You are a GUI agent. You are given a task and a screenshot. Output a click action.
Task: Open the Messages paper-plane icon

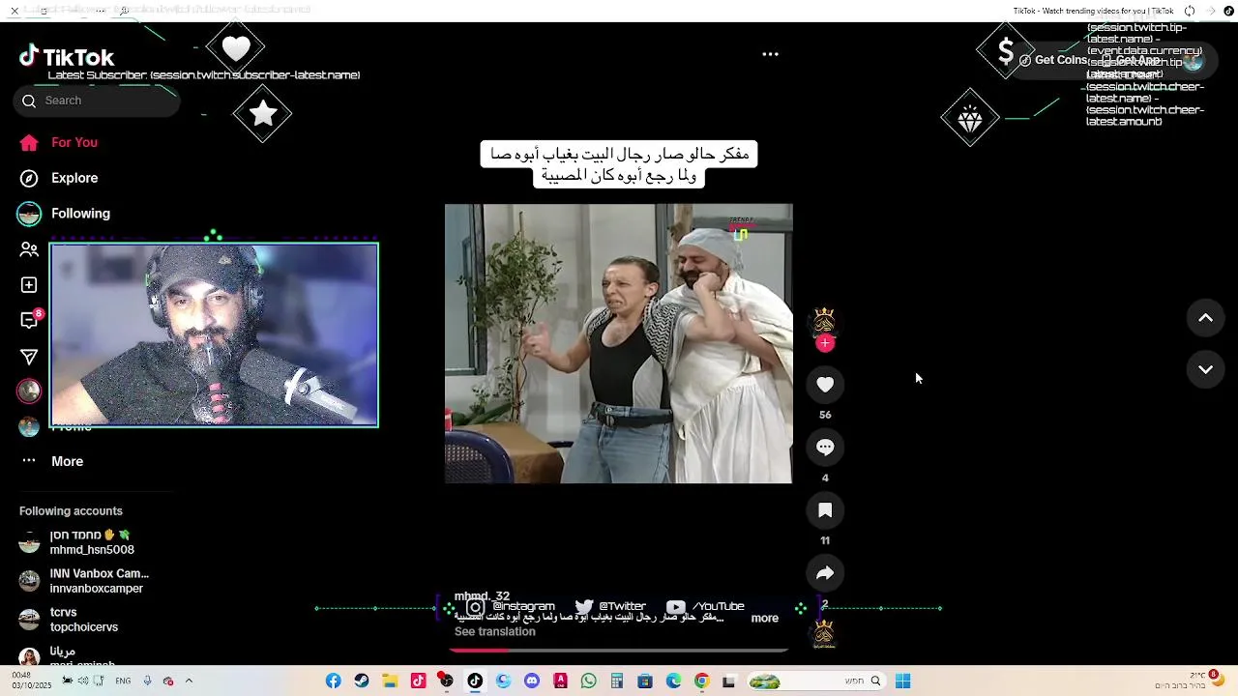click(x=29, y=357)
